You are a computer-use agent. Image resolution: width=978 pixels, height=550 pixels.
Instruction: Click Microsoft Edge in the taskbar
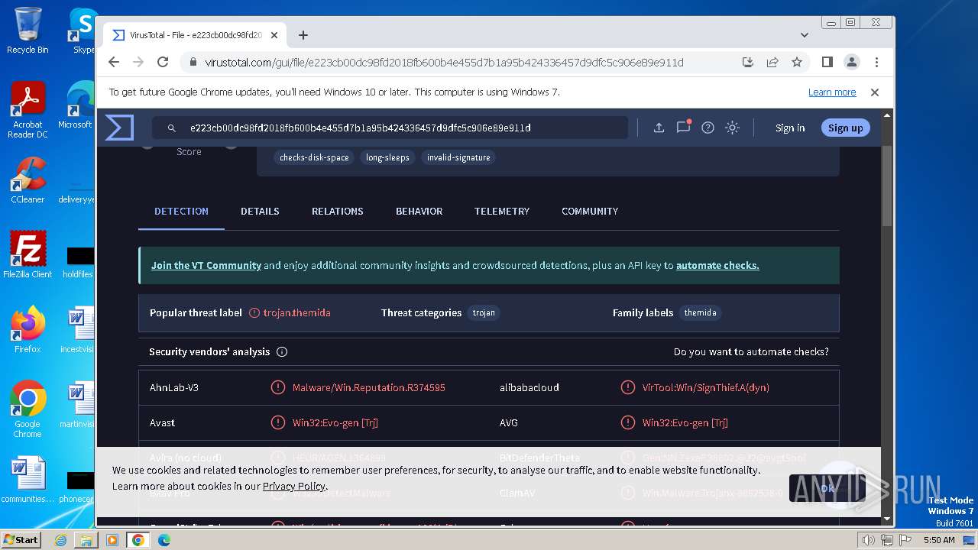tap(164, 540)
